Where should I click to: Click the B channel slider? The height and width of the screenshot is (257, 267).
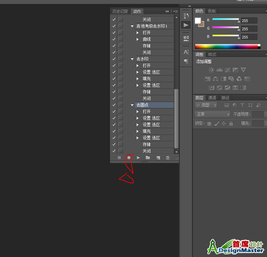(226, 35)
